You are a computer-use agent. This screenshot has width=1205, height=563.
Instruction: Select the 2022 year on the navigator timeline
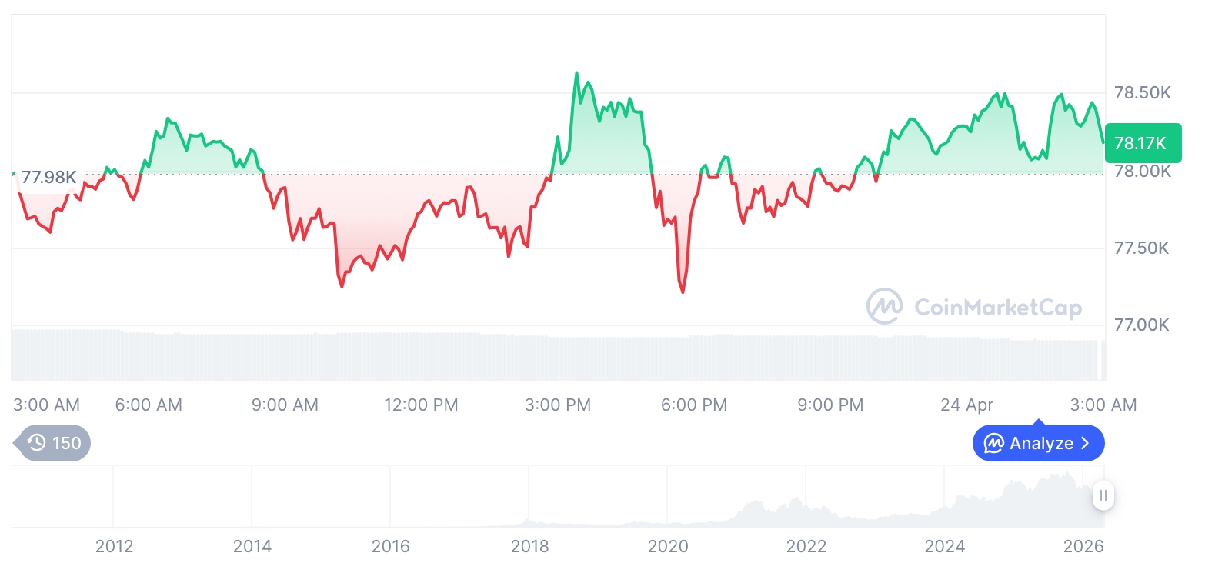tap(806, 546)
